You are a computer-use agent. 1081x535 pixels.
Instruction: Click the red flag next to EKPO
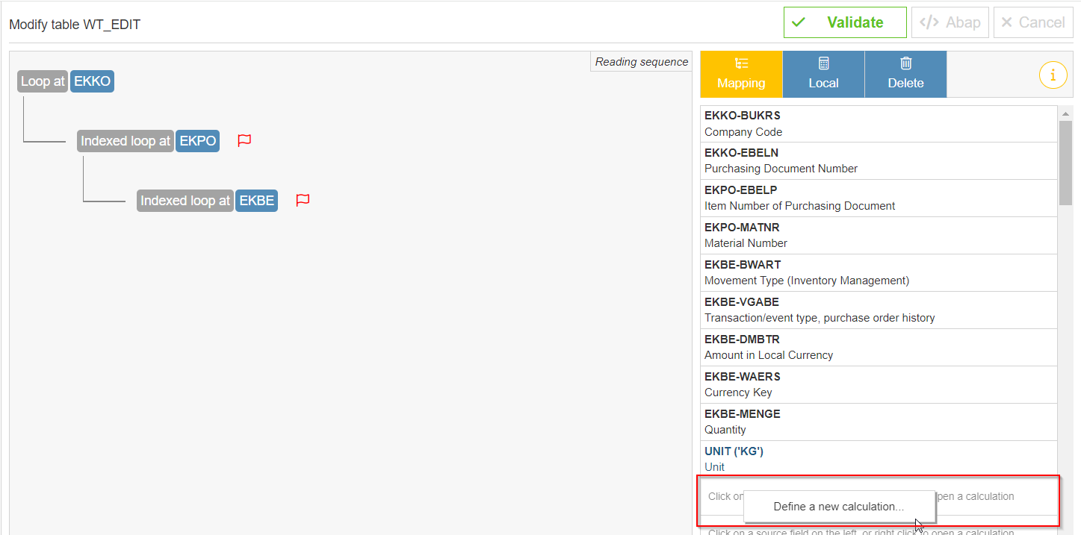[244, 140]
